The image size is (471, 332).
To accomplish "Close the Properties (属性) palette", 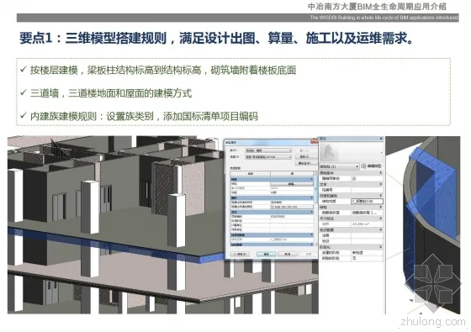I will coord(381,139).
